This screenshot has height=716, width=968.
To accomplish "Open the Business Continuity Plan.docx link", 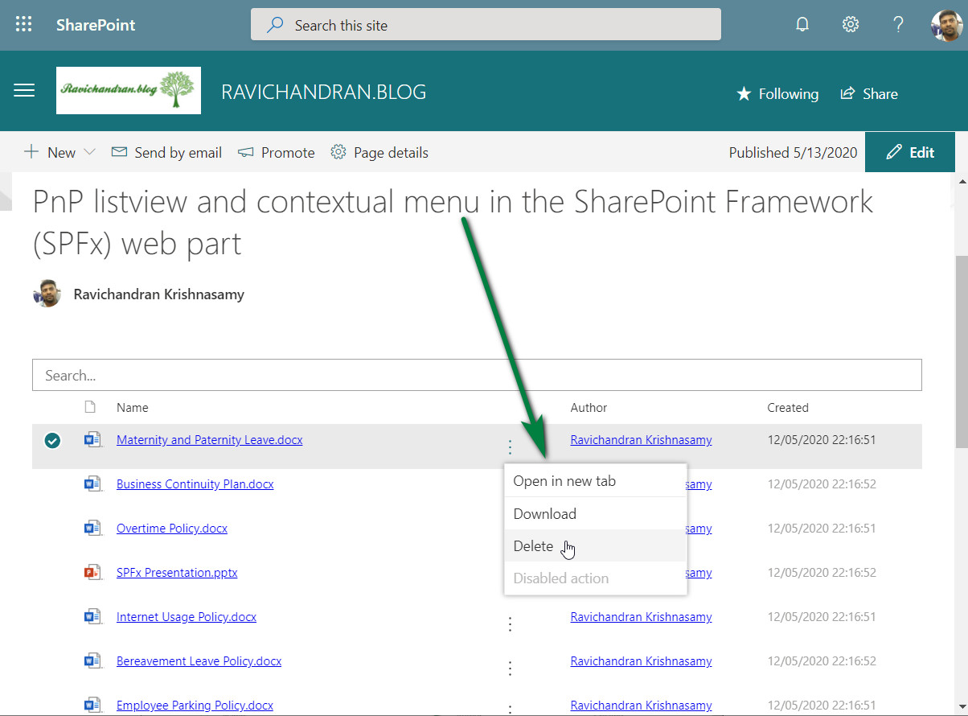I will [x=195, y=484].
